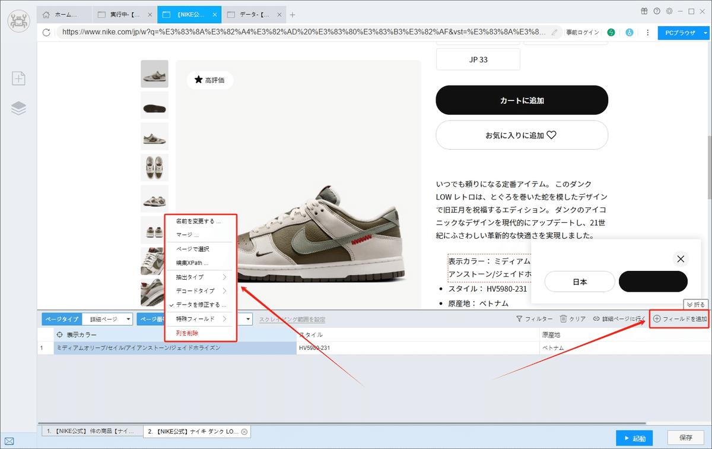The image size is (712, 449).
Task: Open the mail icon at bottom-left
Action: click(x=9, y=441)
